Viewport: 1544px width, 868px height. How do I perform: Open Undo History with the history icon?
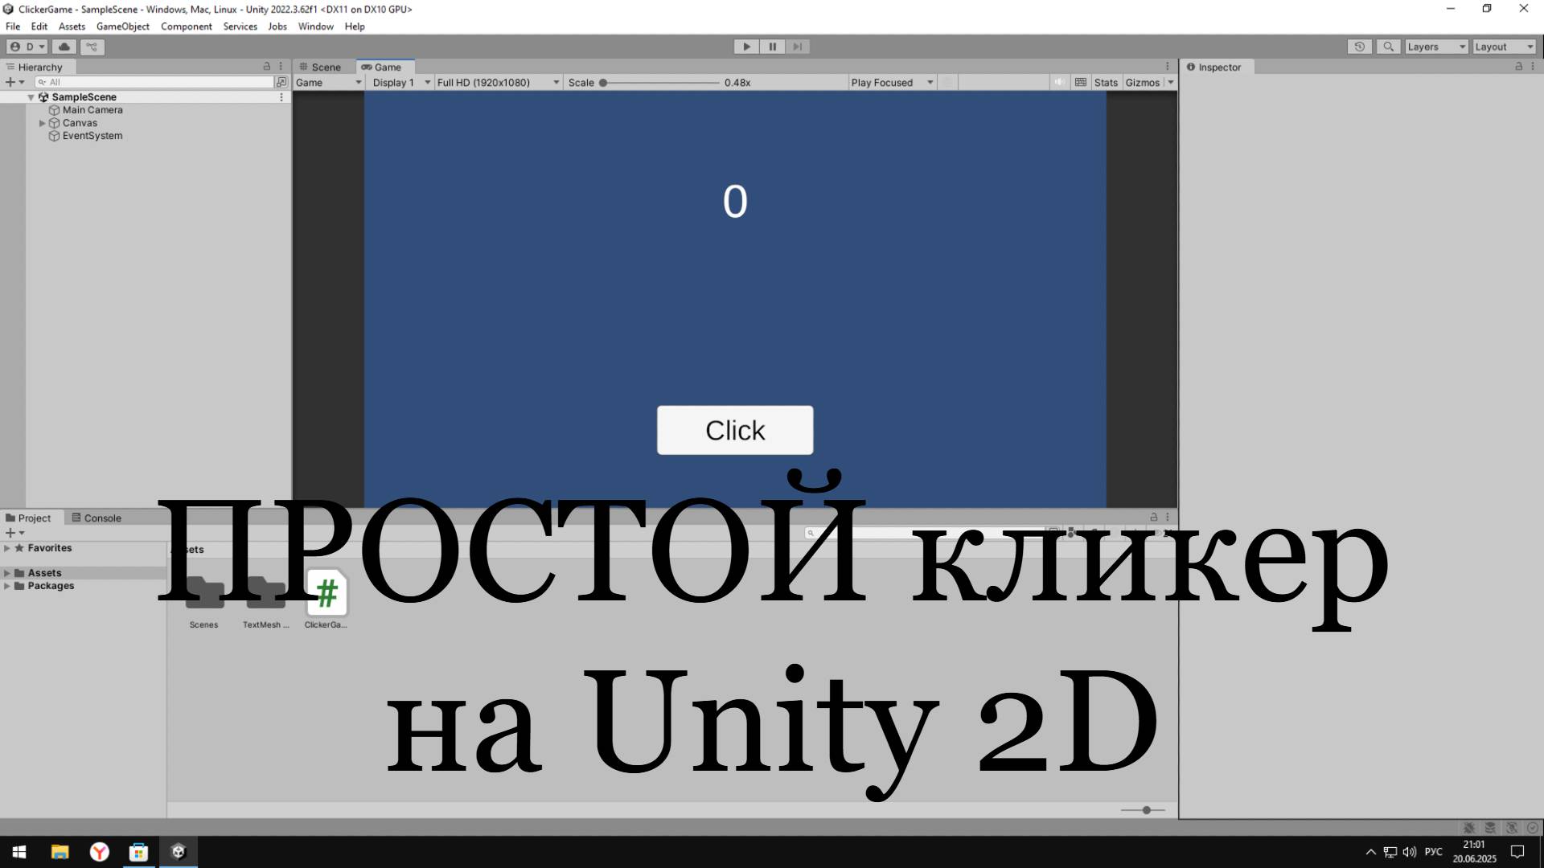(x=1359, y=47)
